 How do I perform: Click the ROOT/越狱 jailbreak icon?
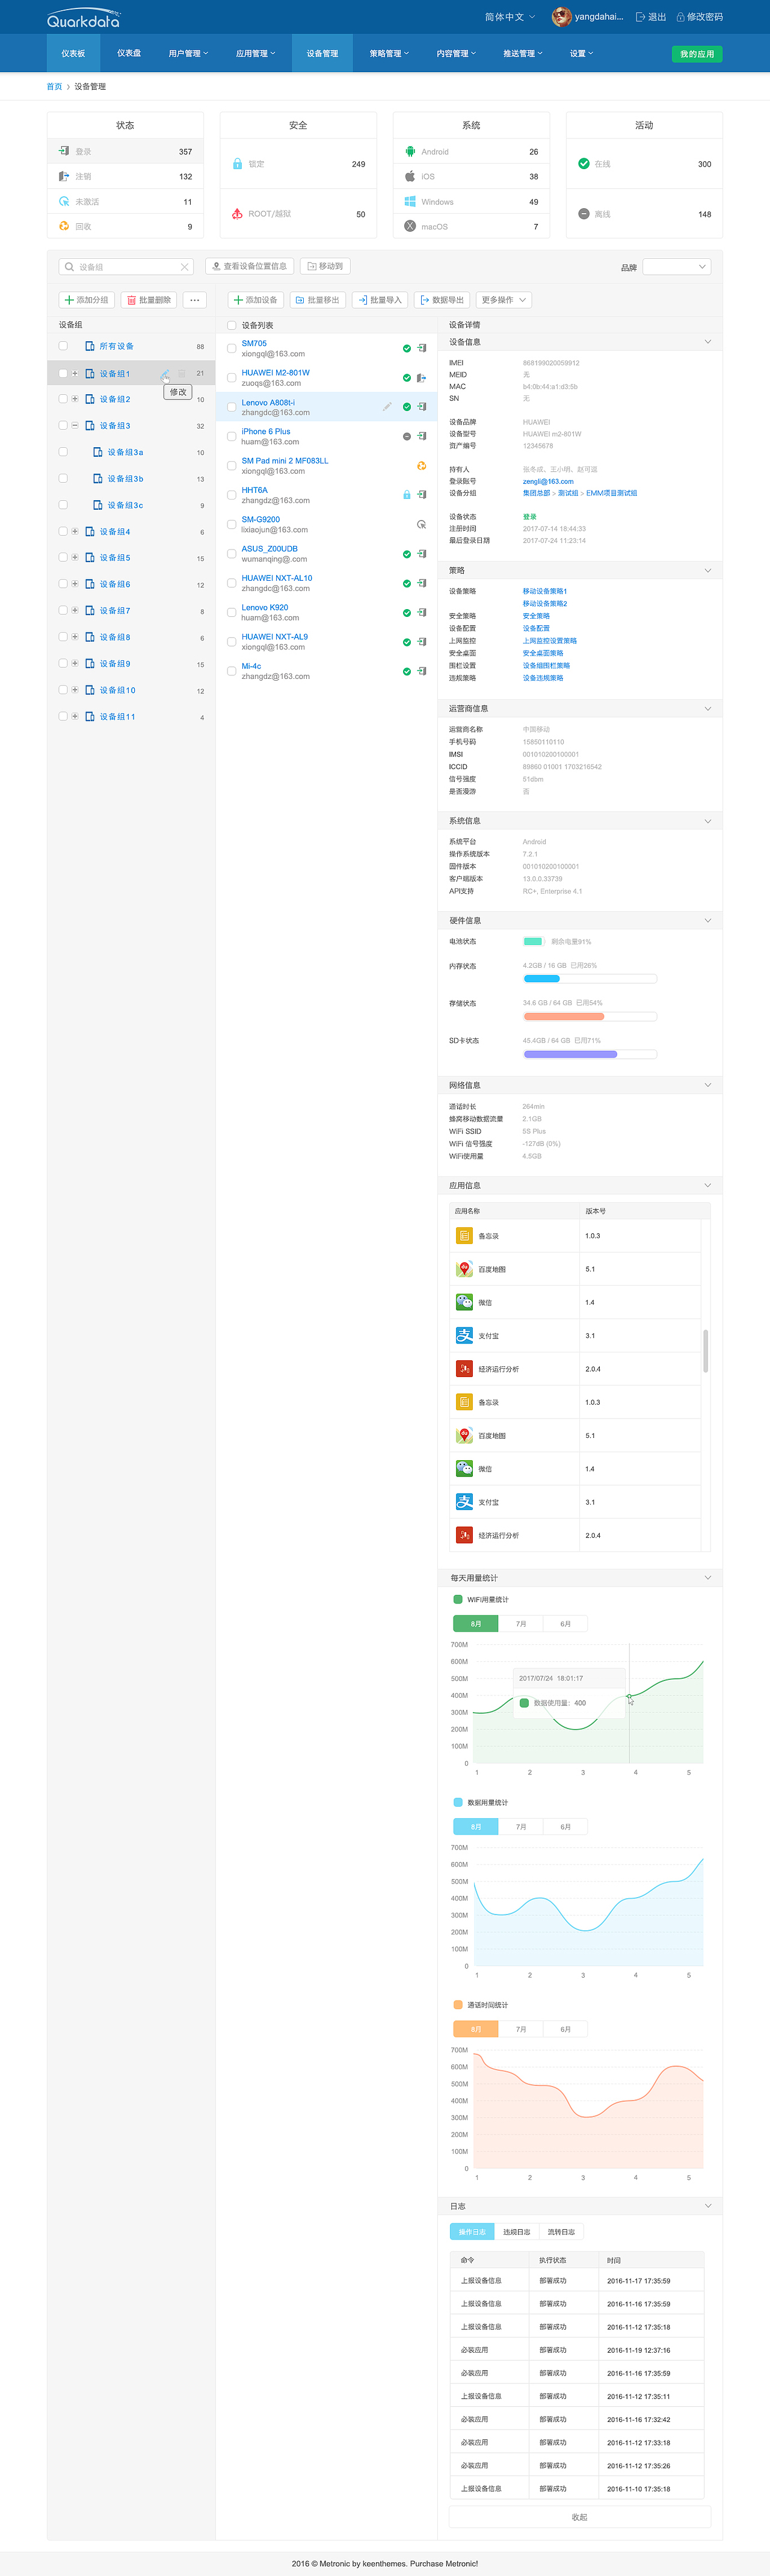tap(237, 214)
